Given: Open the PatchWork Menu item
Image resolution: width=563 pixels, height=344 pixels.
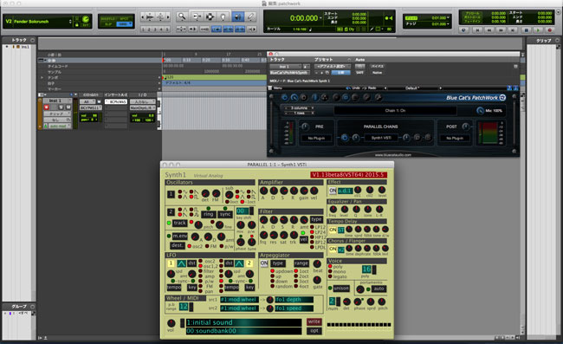Looking at the screenshot, I should (278, 88).
